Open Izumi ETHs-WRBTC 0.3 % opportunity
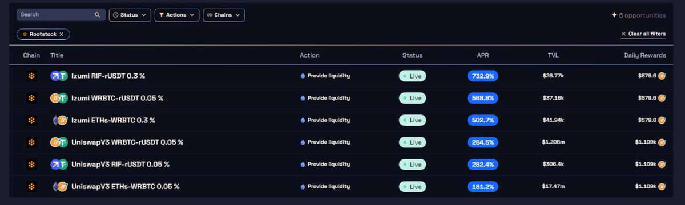Viewport: 685px width, 205px height. coord(113,120)
